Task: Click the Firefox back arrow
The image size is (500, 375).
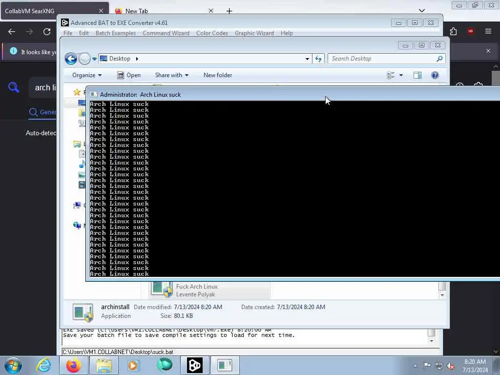Action: (x=12, y=32)
